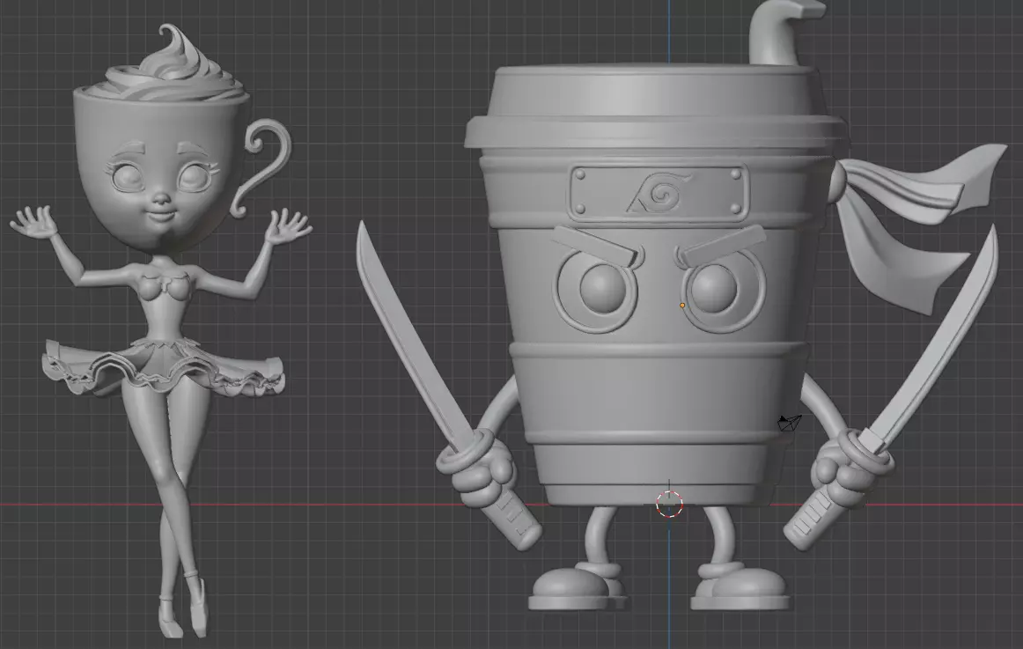Select the straw on the cup lid

tap(781, 32)
